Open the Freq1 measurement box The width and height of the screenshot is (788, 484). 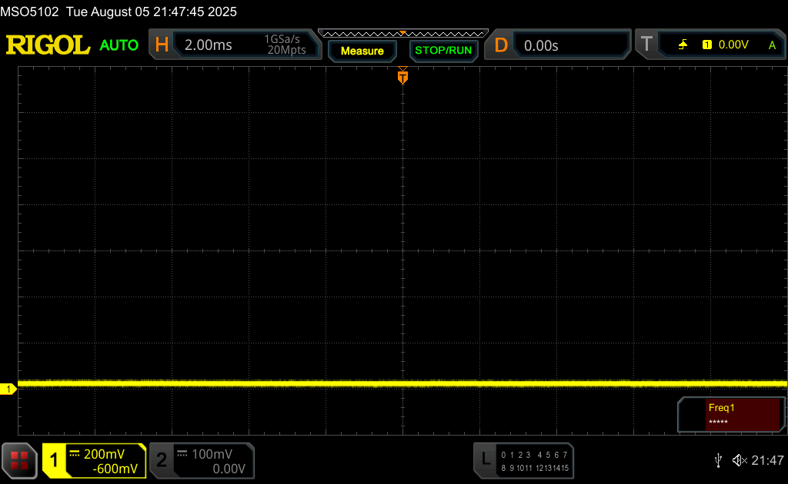coord(731,414)
